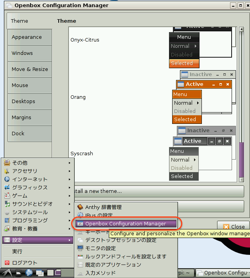The width and height of the screenshot is (250, 278).
Task: Expand the ゲーム submenu arrow
Action: [x=70, y=196]
